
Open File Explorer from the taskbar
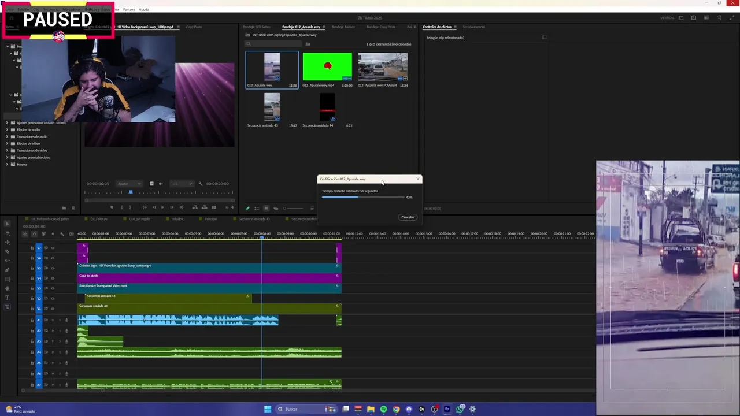click(371, 409)
